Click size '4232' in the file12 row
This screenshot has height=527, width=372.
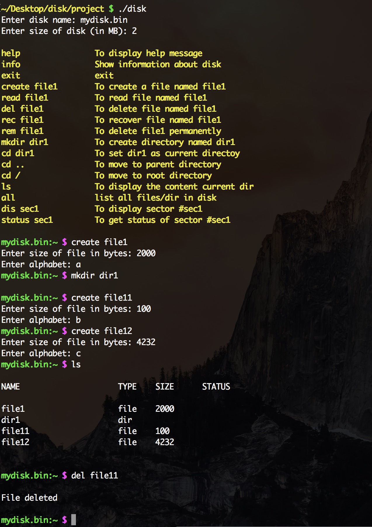pos(165,442)
